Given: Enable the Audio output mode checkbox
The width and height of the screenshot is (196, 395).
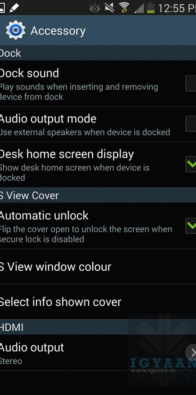Looking at the screenshot, I should tap(191, 124).
